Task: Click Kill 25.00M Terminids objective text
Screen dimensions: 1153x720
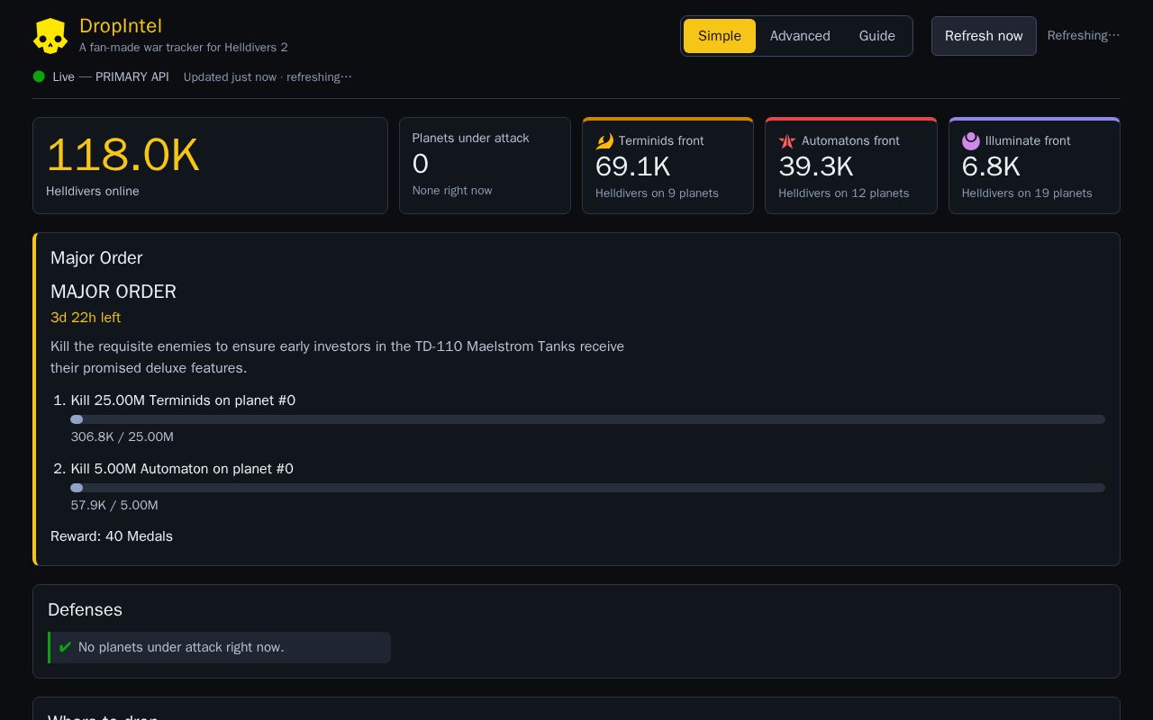Action: tap(183, 400)
